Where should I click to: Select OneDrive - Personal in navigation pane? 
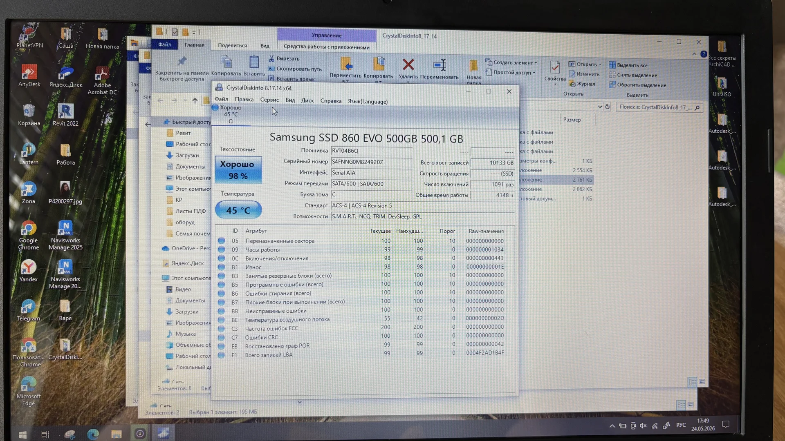pyautogui.click(x=186, y=248)
